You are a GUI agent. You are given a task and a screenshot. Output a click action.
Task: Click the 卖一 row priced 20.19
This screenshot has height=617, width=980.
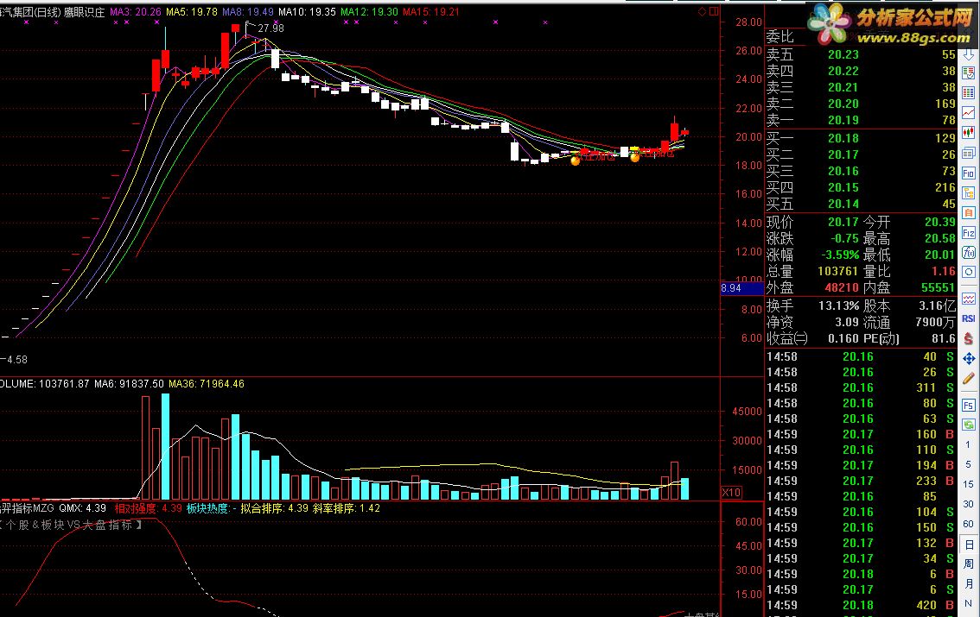(861, 120)
